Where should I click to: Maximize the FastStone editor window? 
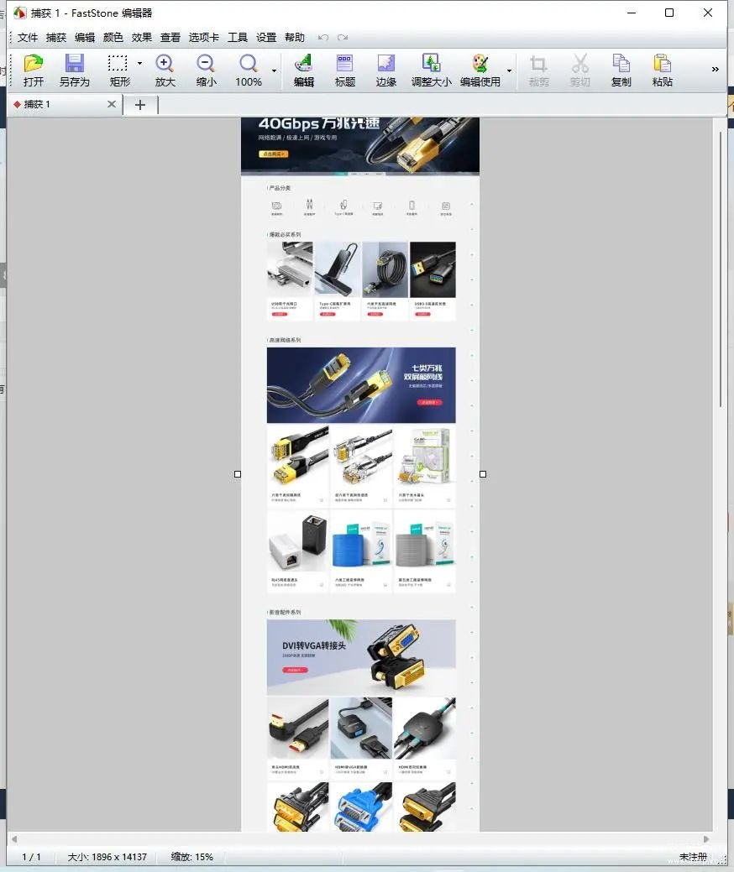669,13
